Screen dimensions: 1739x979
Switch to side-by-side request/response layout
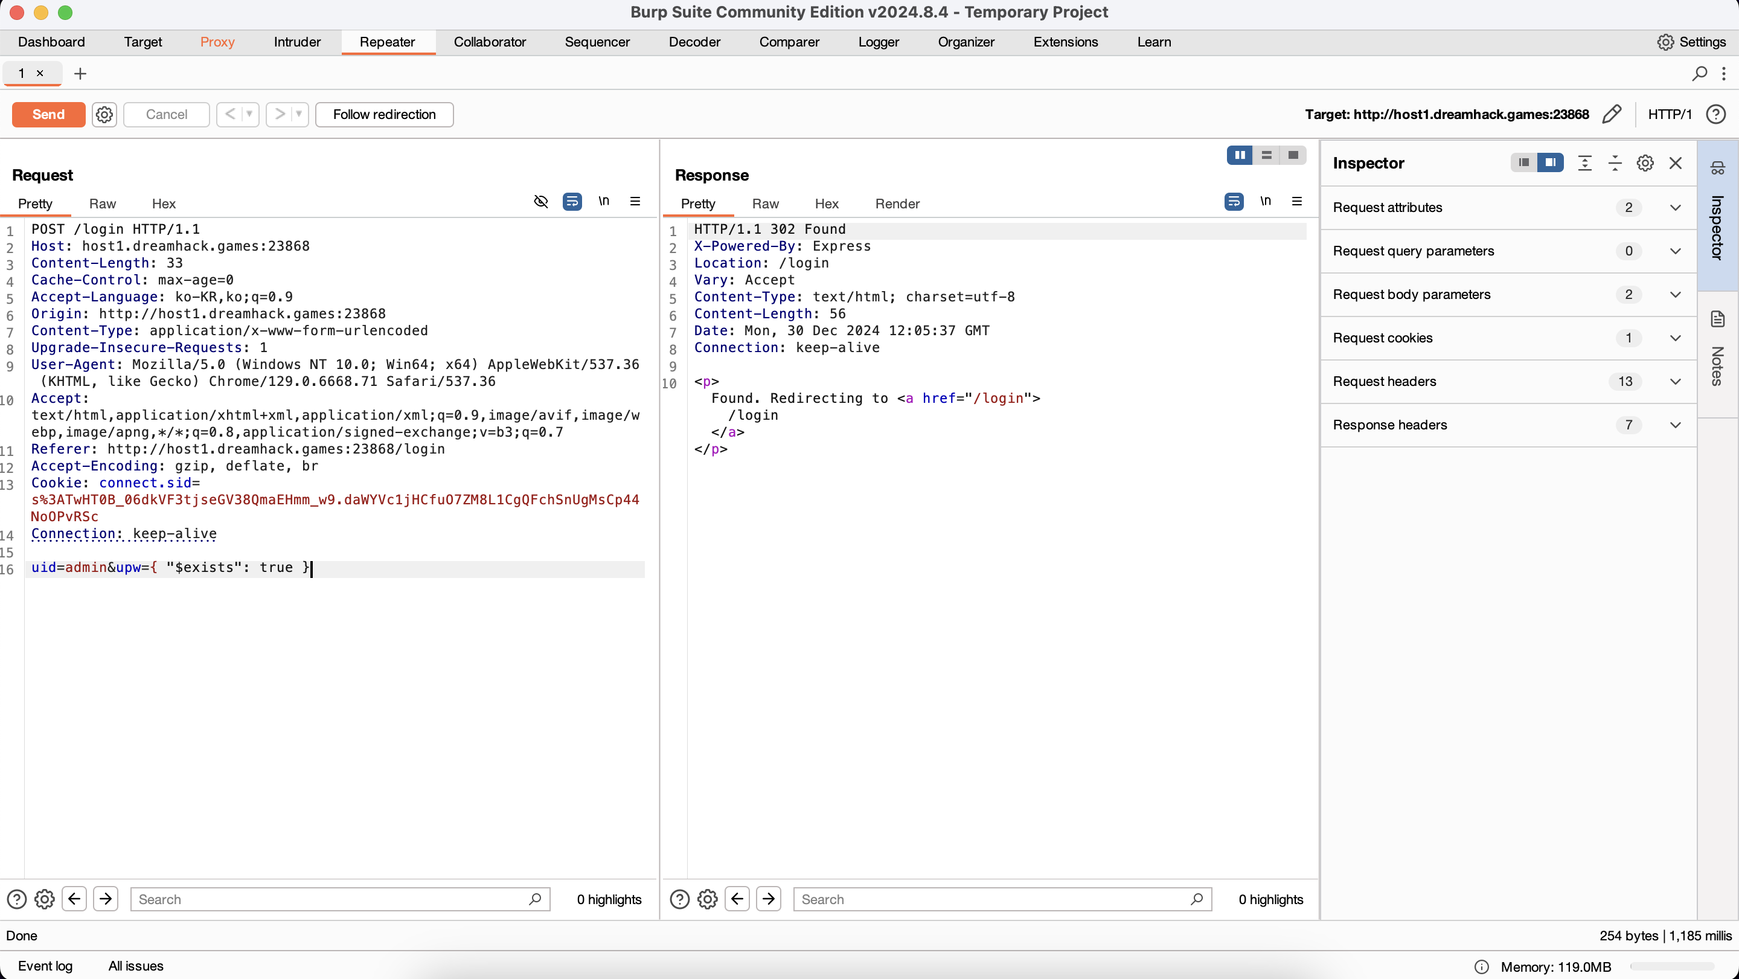click(x=1240, y=155)
